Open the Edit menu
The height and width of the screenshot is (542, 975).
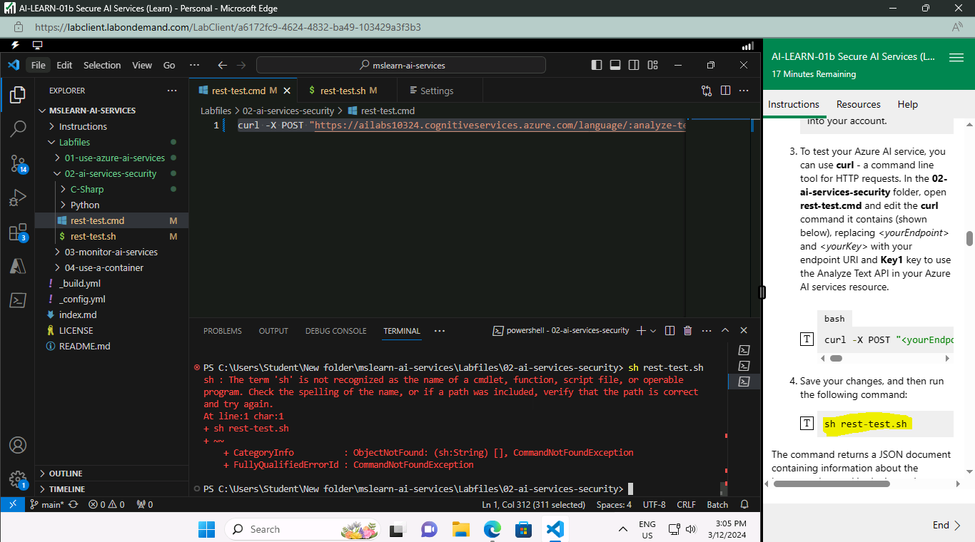pos(64,65)
